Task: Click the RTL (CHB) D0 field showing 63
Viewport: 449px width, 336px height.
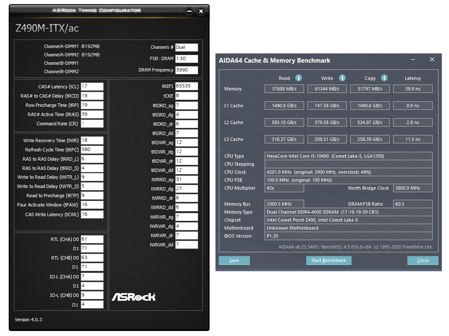Action: (92, 258)
